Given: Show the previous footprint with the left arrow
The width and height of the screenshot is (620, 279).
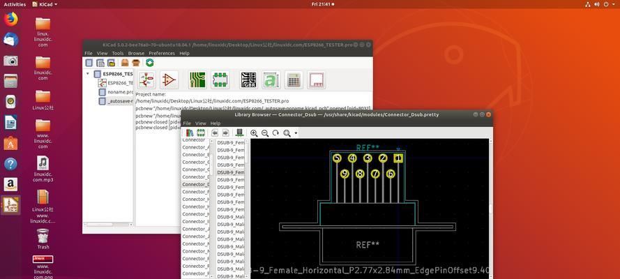Looking at the screenshot, I should [214, 133].
